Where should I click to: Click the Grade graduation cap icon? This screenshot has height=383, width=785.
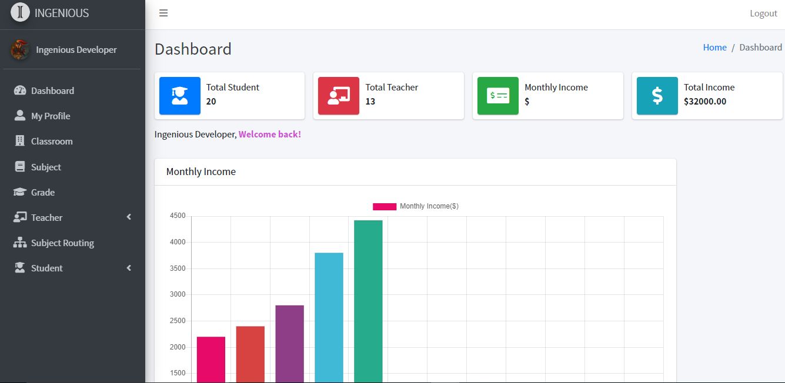coord(20,192)
